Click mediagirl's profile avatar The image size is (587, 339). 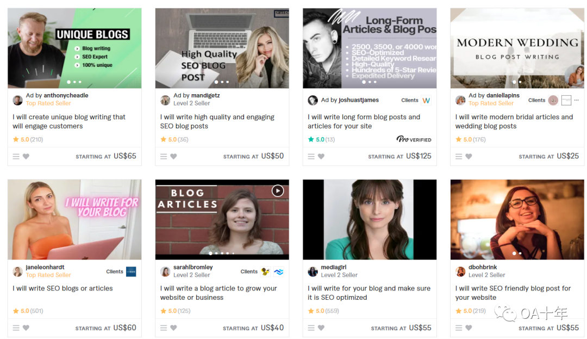tap(313, 272)
